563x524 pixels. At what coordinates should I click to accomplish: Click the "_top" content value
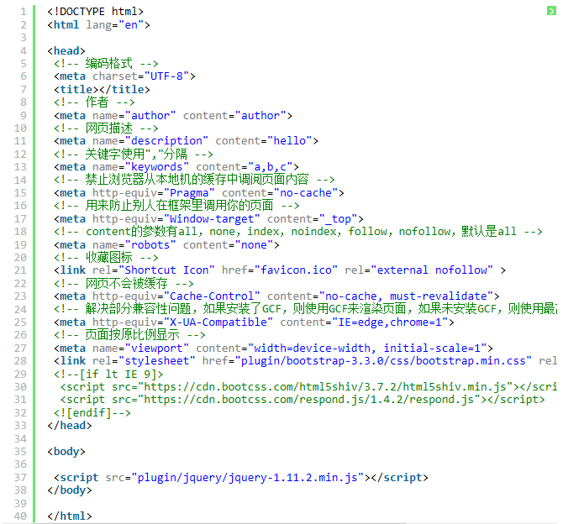[x=338, y=218]
